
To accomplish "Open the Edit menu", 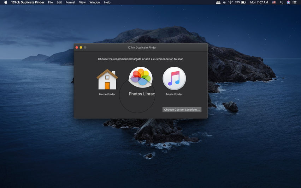I will pos(59,2).
